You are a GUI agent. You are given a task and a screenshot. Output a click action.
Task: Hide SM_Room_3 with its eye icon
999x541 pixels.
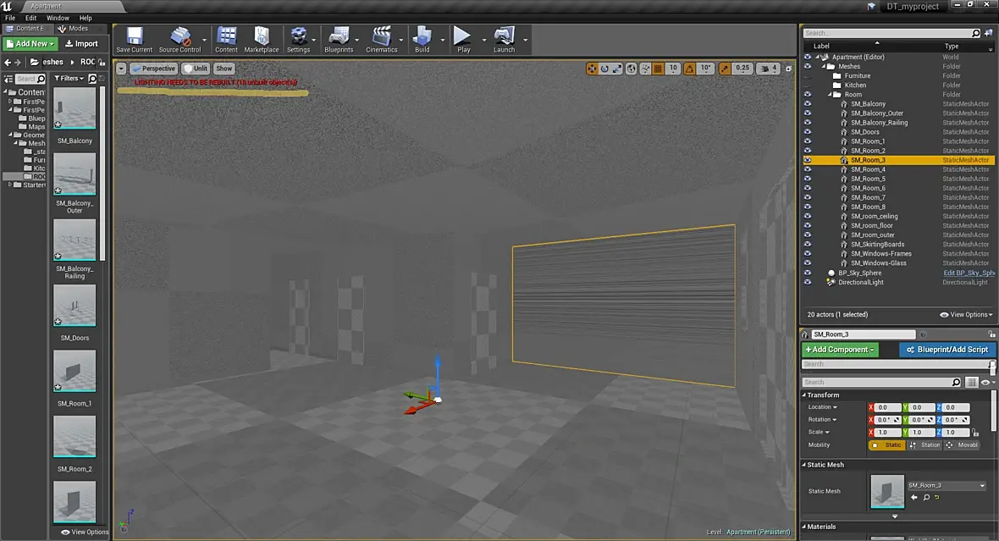807,160
